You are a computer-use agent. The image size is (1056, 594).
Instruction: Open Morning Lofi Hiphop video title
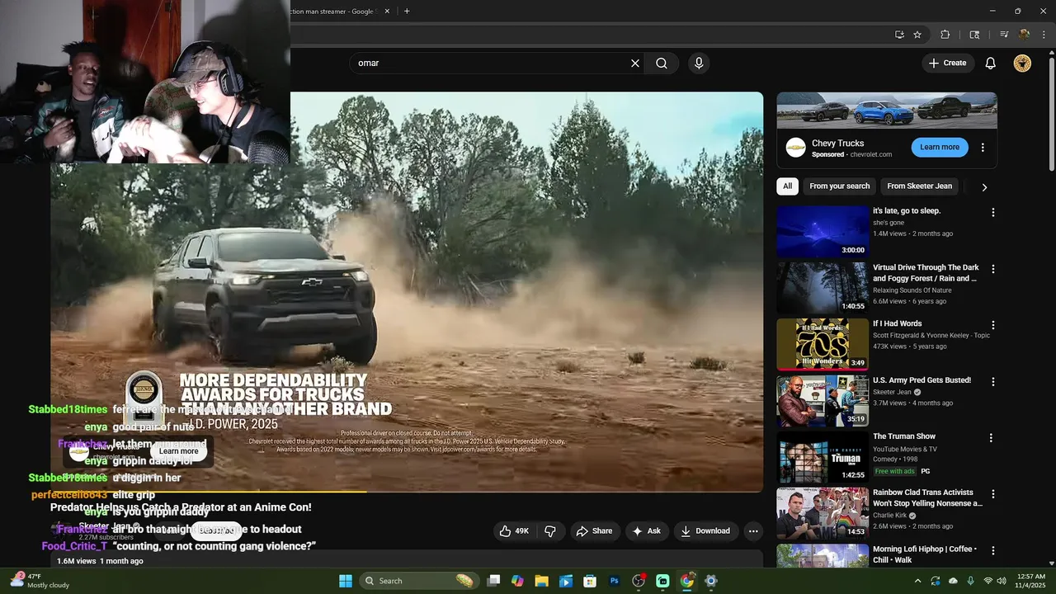coord(925,554)
